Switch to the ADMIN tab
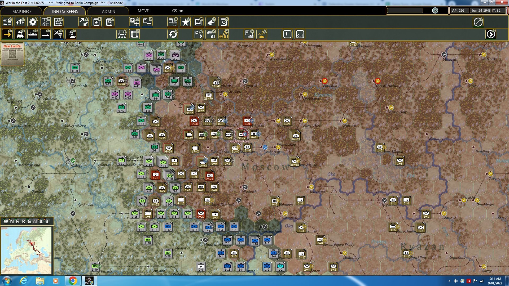Viewport: 509px width, 286px height. pyautogui.click(x=108, y=11)
